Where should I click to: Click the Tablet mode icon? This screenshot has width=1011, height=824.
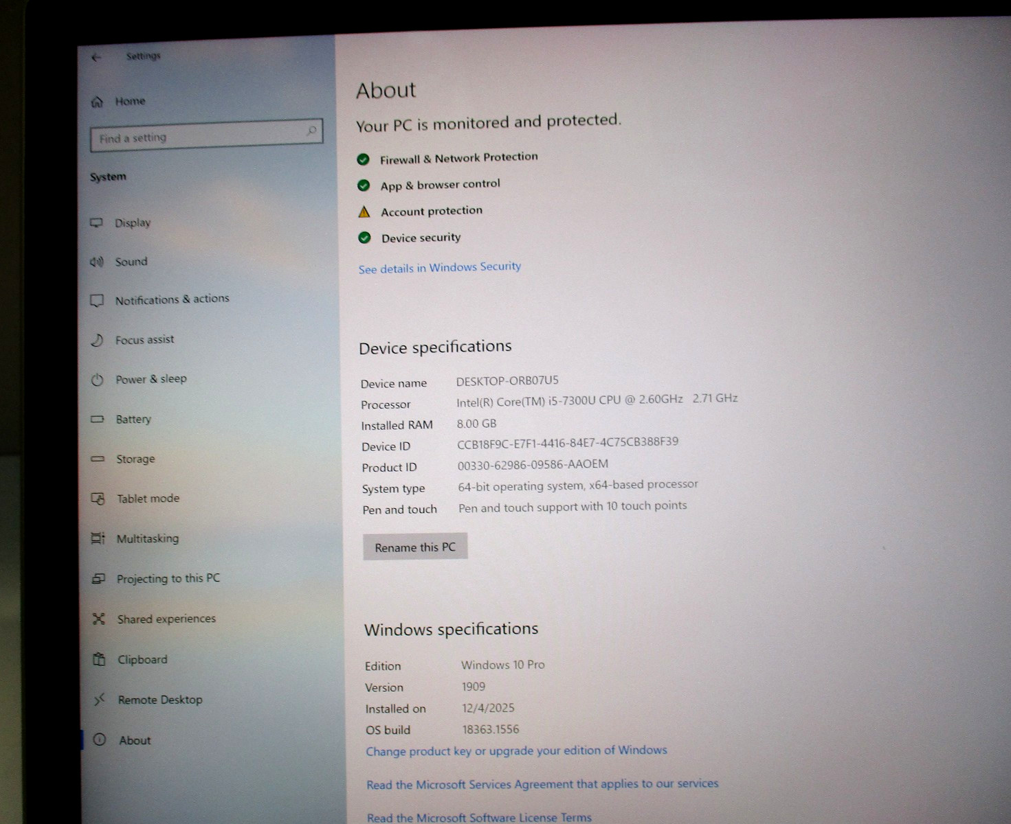coord(98,499)
